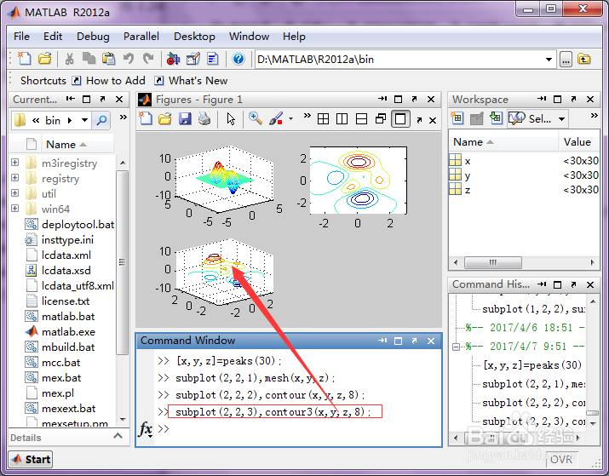Open the Debug menu

tap(93, 37)
